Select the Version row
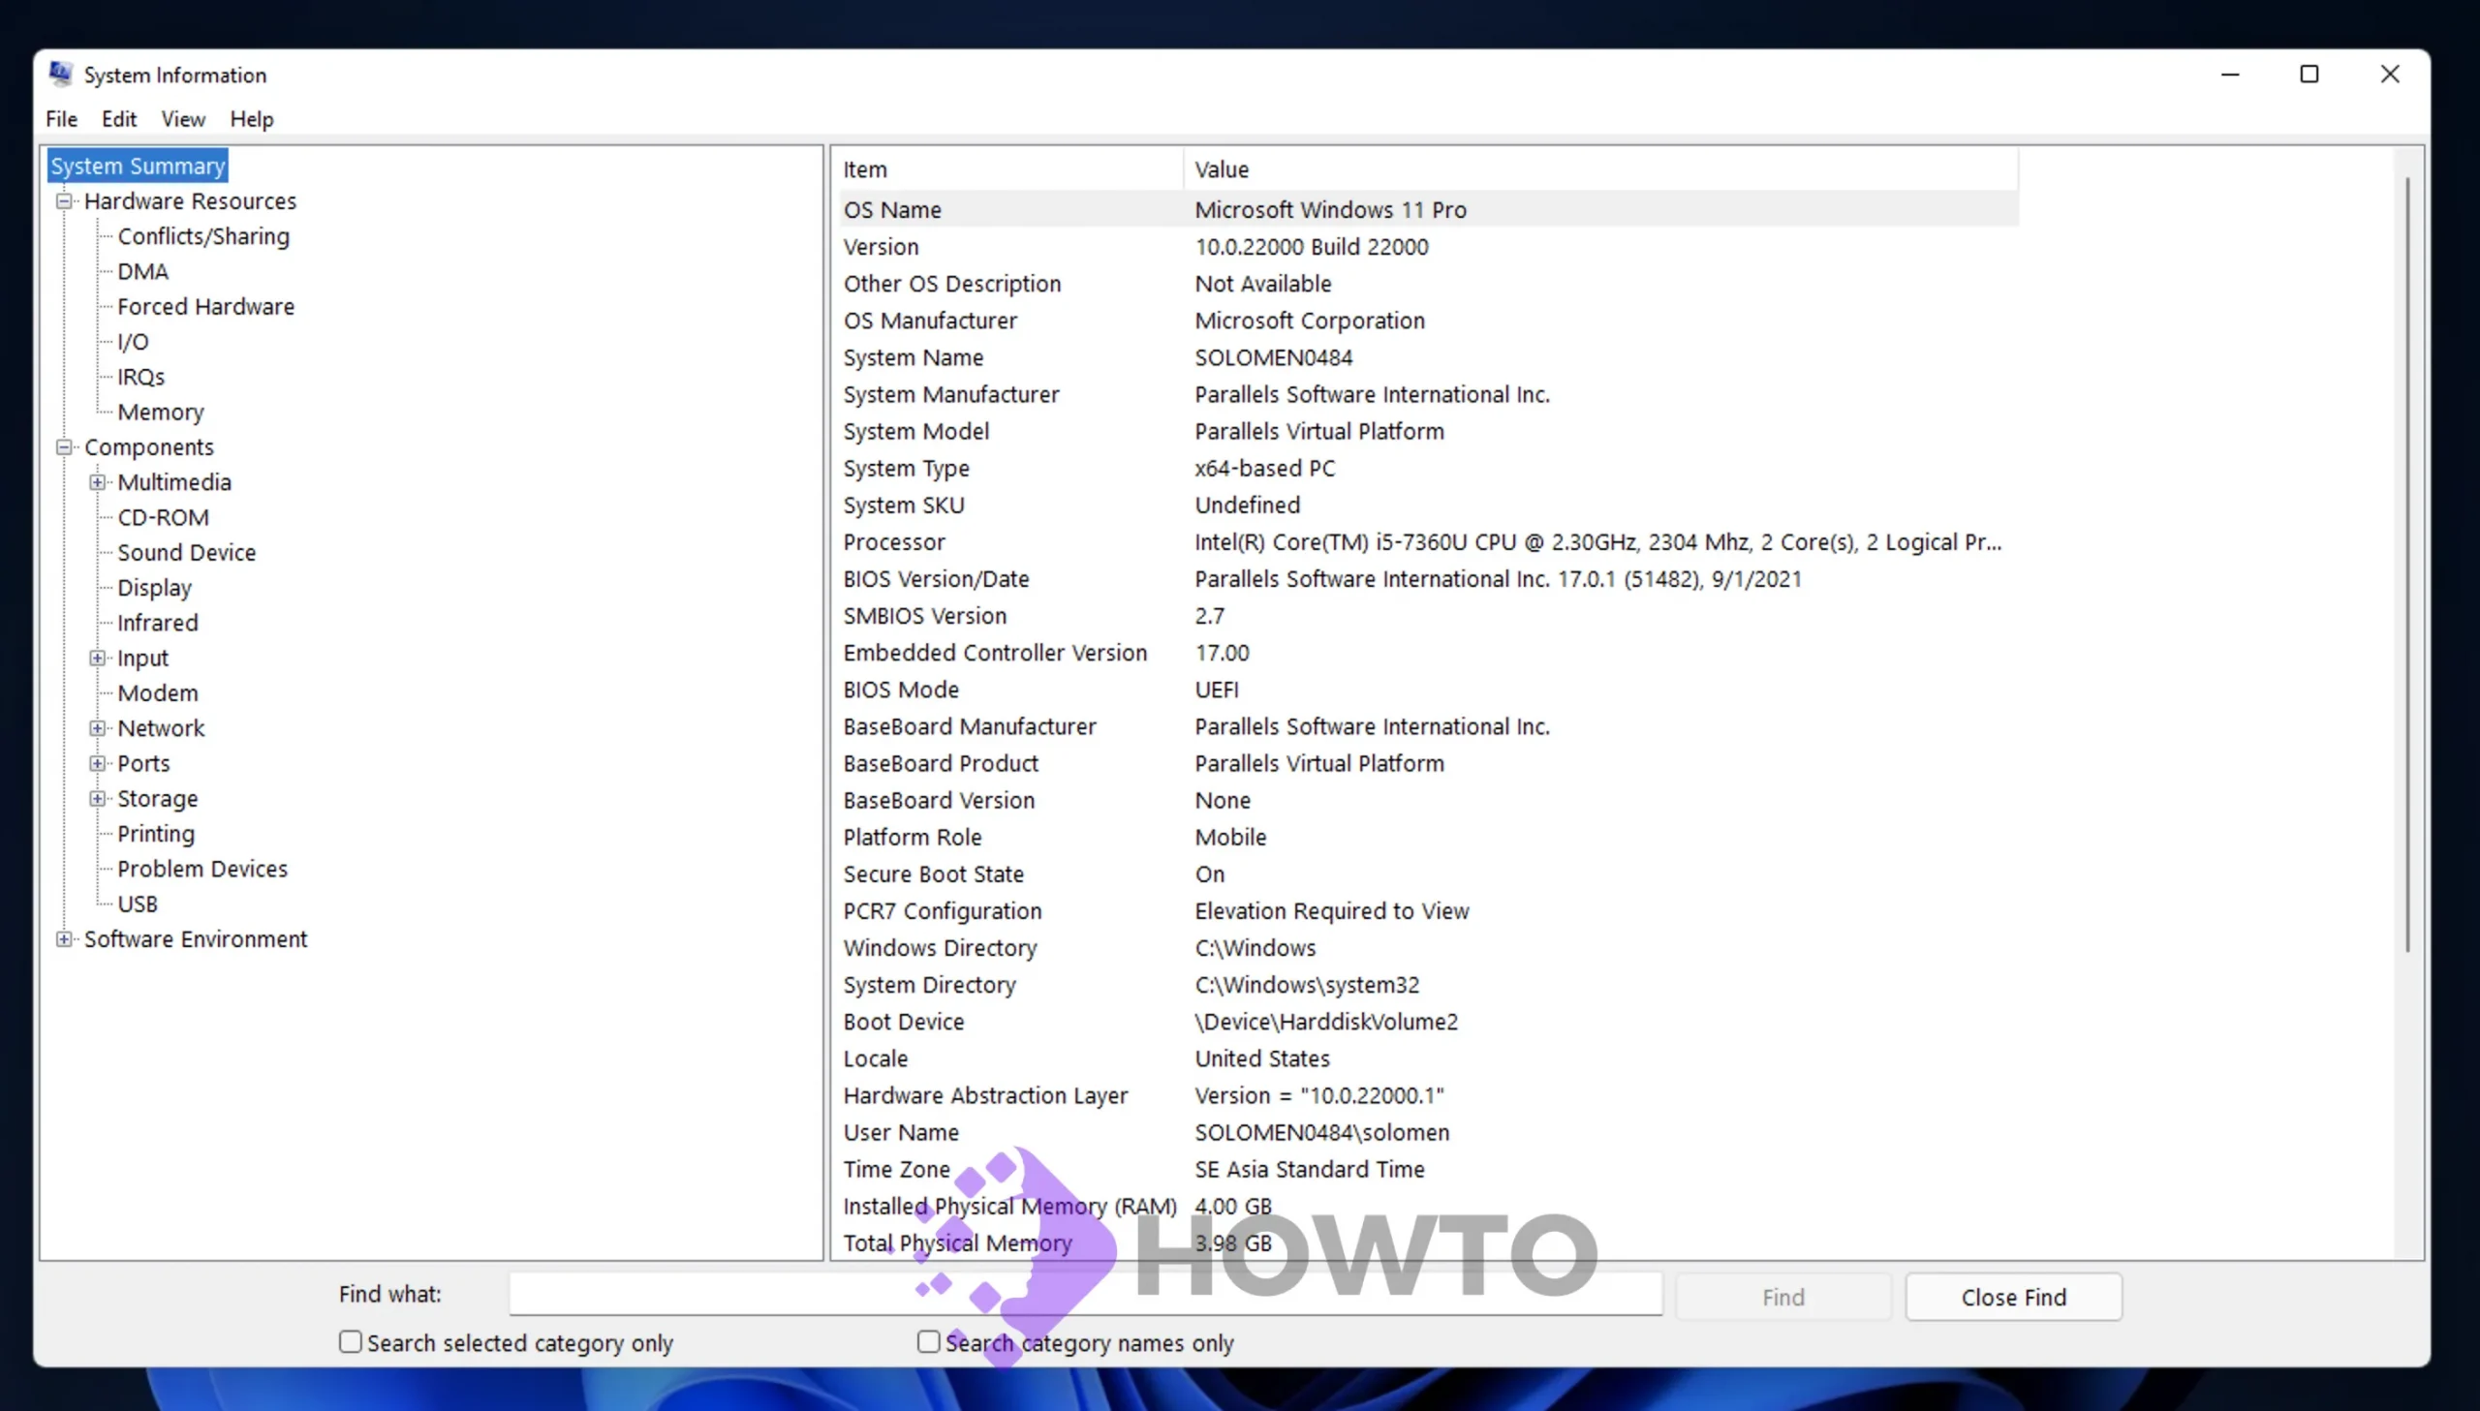The image size is (2480, 1411). point(1429,247)
